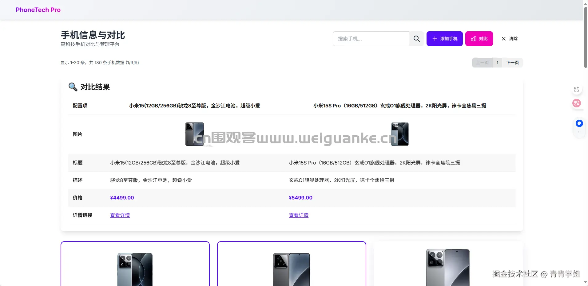Click the drag handle dots under the assistant icon

coord(579,132)
